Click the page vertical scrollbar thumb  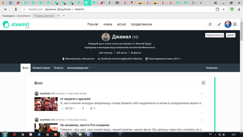(241, 31)
